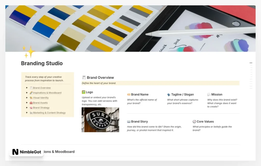Screen dimensions: 261x166
Task: Click the compass icon next to Core Values
Action: click(x=194, y=121)
